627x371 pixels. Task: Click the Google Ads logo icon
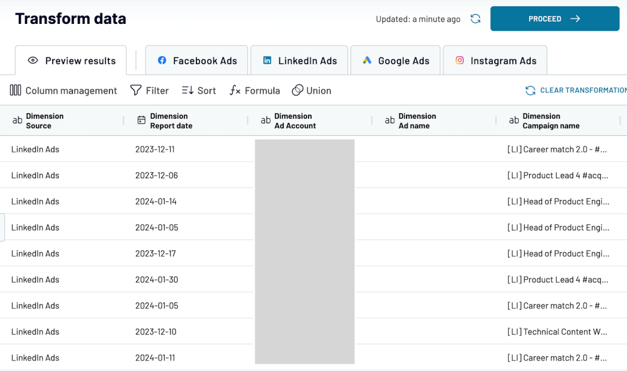tap(367, 61)
